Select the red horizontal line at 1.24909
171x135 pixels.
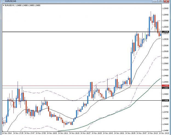pyautogui.click(x=82, y=86)
